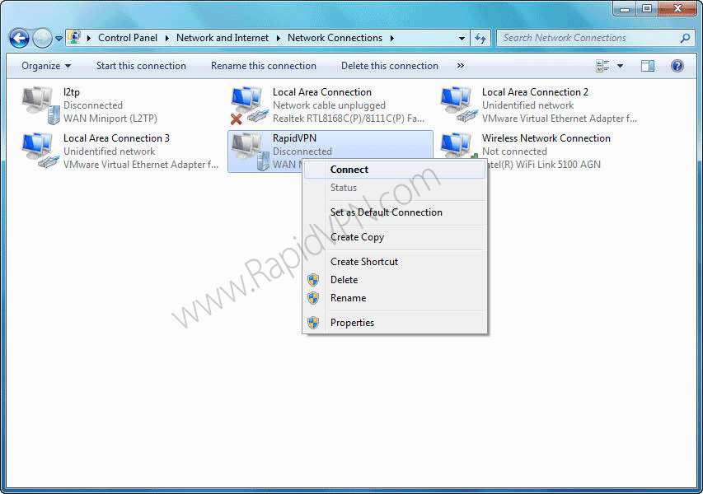Choose Create Shortcut in context menu
The height and width of the screenshot is (494, 703).
point(395,262)
